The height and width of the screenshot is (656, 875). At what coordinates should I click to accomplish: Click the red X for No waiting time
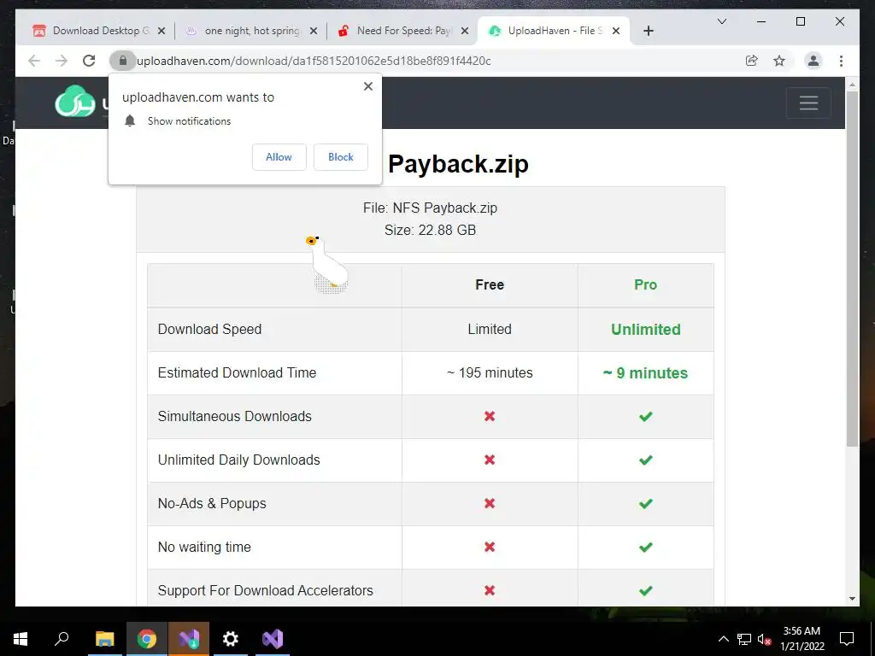point(490,547)
